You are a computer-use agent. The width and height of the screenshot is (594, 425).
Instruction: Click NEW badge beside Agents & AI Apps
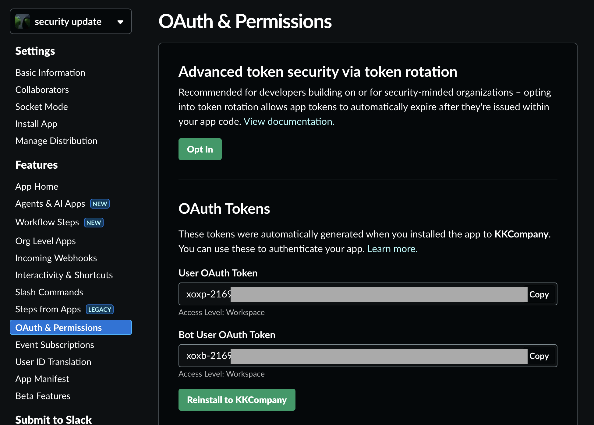[100, 204]
